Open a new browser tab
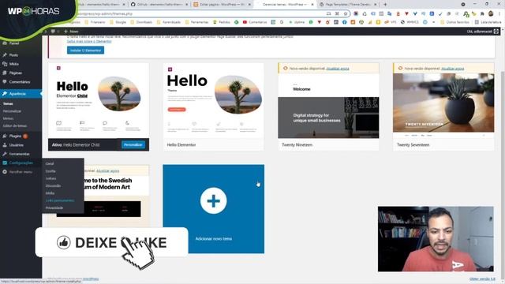The height and width of the screenshot is (284, 505). tap(385, 5)
